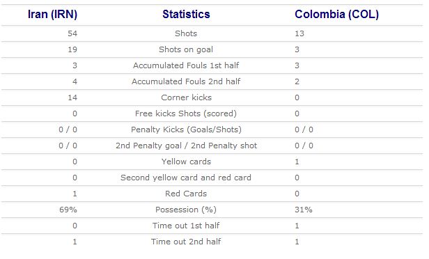Screen dimensions: 429x259
Task: Select the Shots row label
Action: click(186, 33)
